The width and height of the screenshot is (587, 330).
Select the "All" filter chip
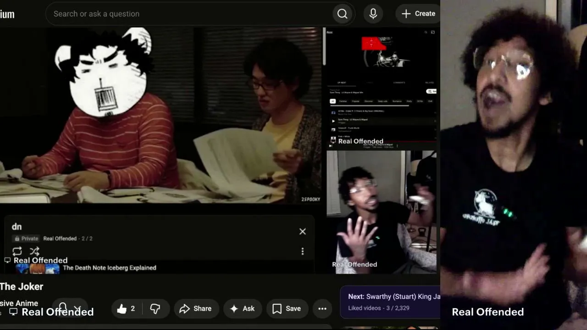333,101
